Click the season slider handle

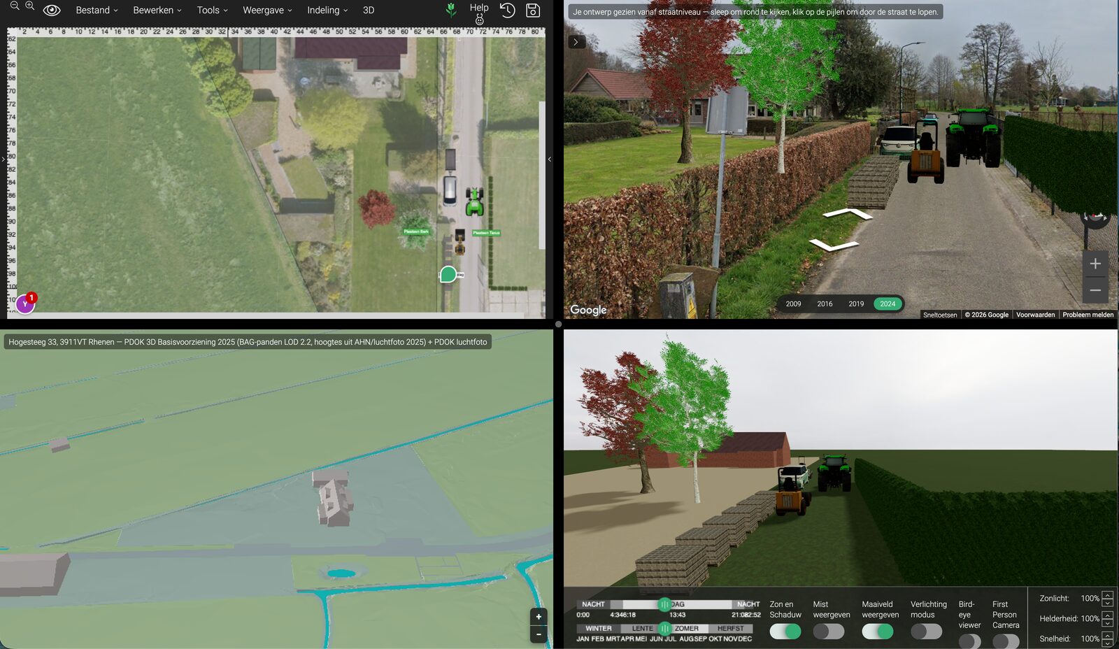664,628
